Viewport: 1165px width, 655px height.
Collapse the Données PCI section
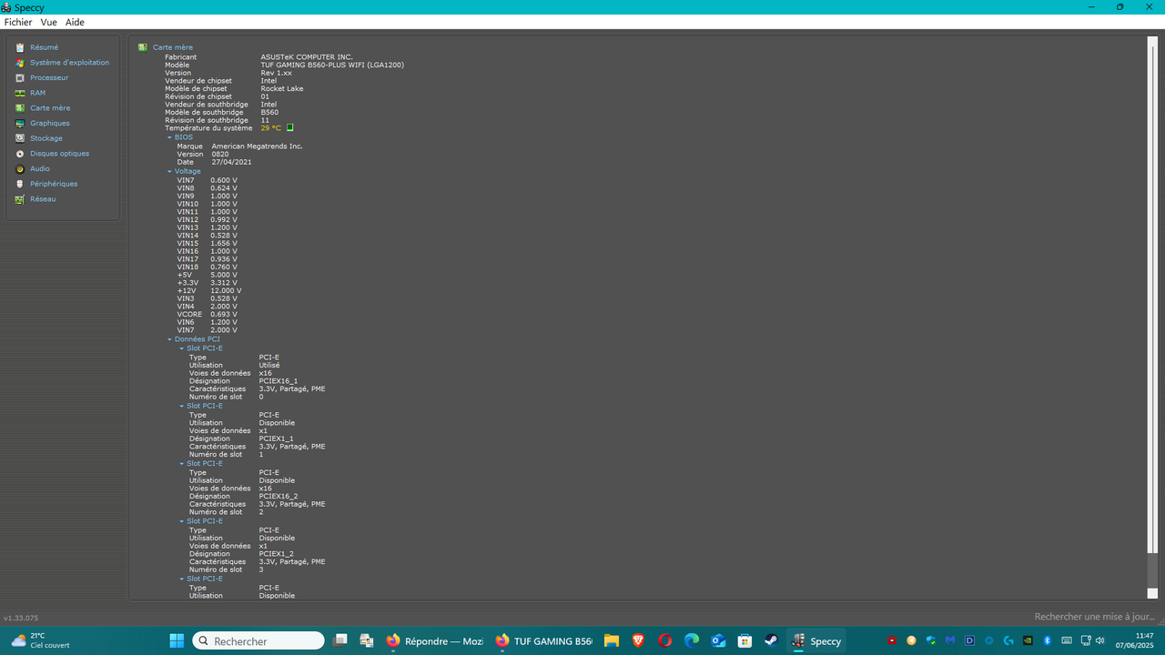click(169, 339)
